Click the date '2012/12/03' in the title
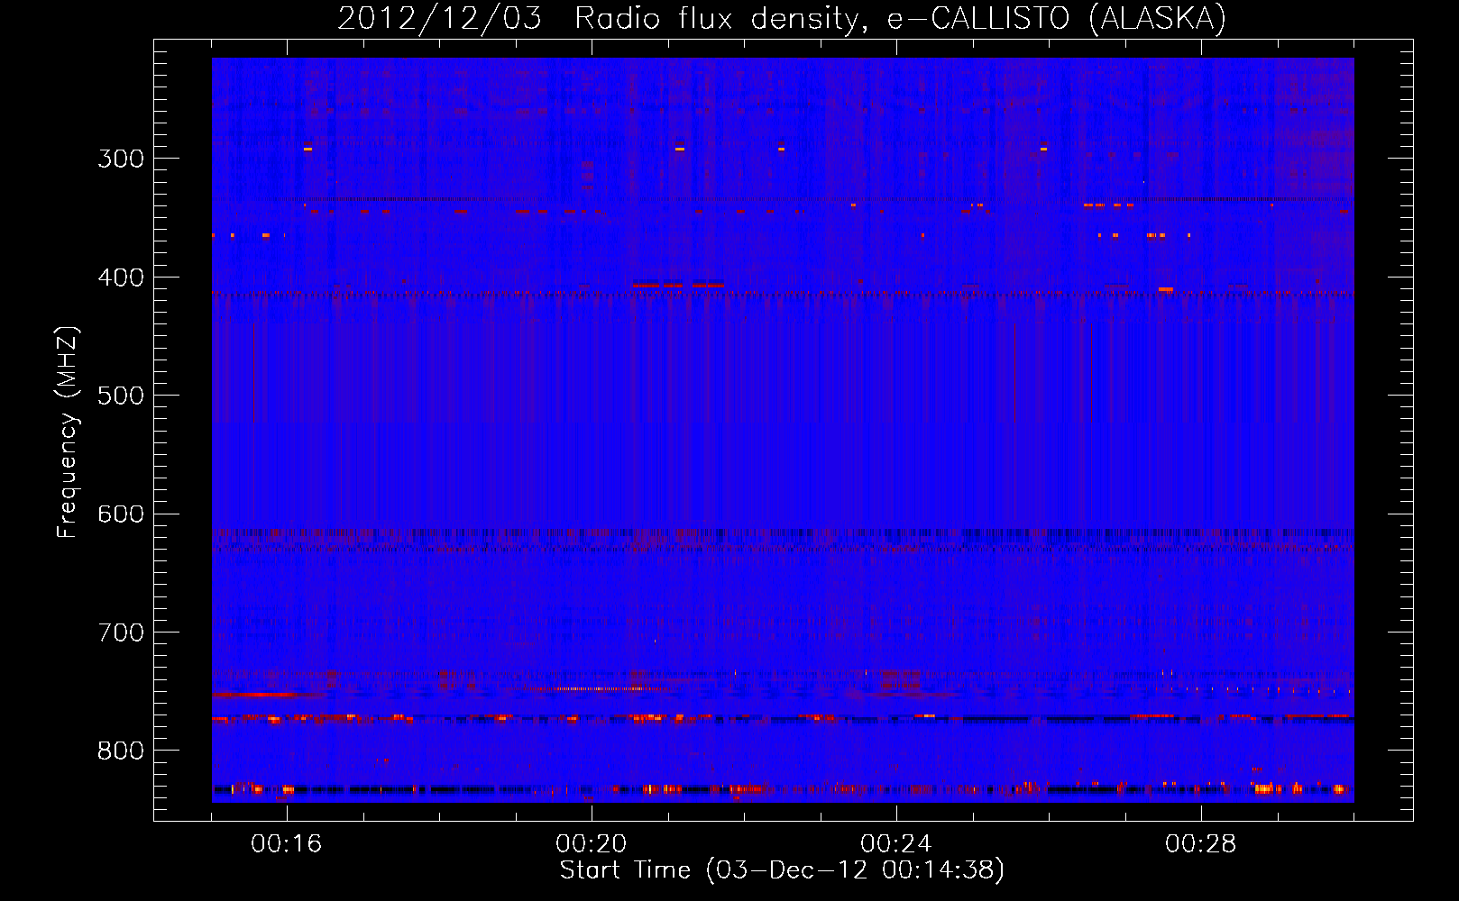This screenshot has height=901, width=1459. tap(439, 18)
